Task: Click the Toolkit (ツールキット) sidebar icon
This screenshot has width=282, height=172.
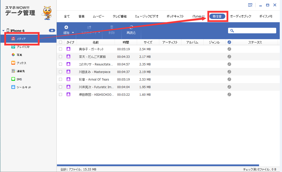Action: click(13, 87)
